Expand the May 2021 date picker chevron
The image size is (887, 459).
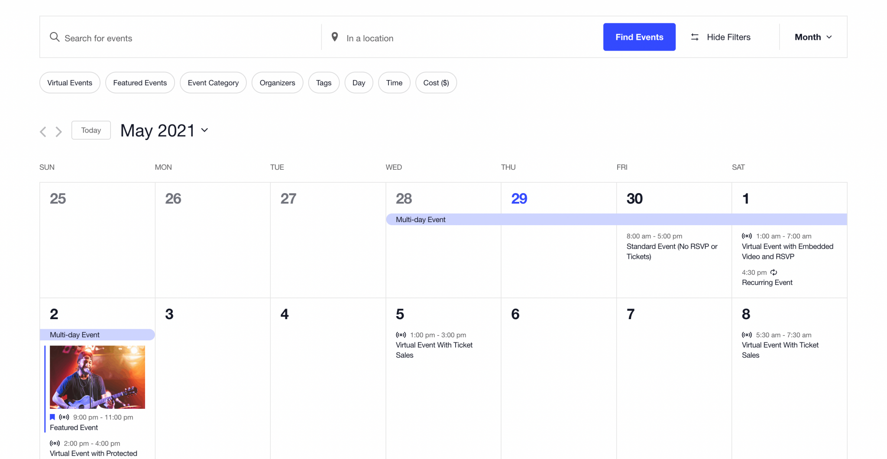[x=204, y=130]
